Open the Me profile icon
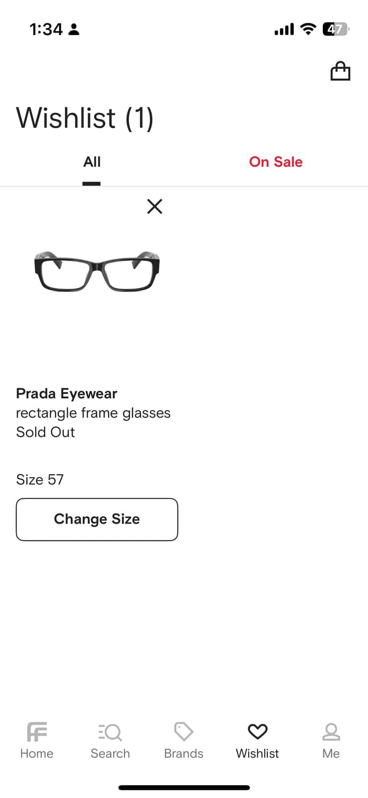This screenshot has height=798, width=368. click(331, 732)
